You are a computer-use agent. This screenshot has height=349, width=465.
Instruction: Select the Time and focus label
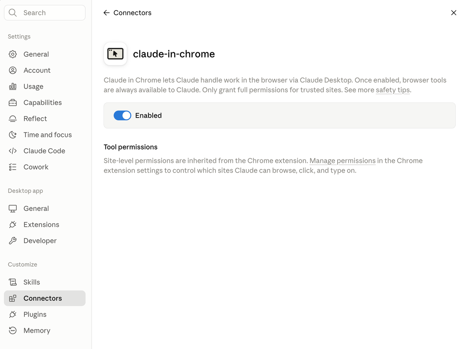pyautogui.click(x=48, y=135)
